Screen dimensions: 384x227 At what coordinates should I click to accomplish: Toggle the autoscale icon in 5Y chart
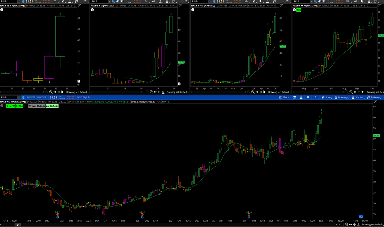tap(180, 6)
